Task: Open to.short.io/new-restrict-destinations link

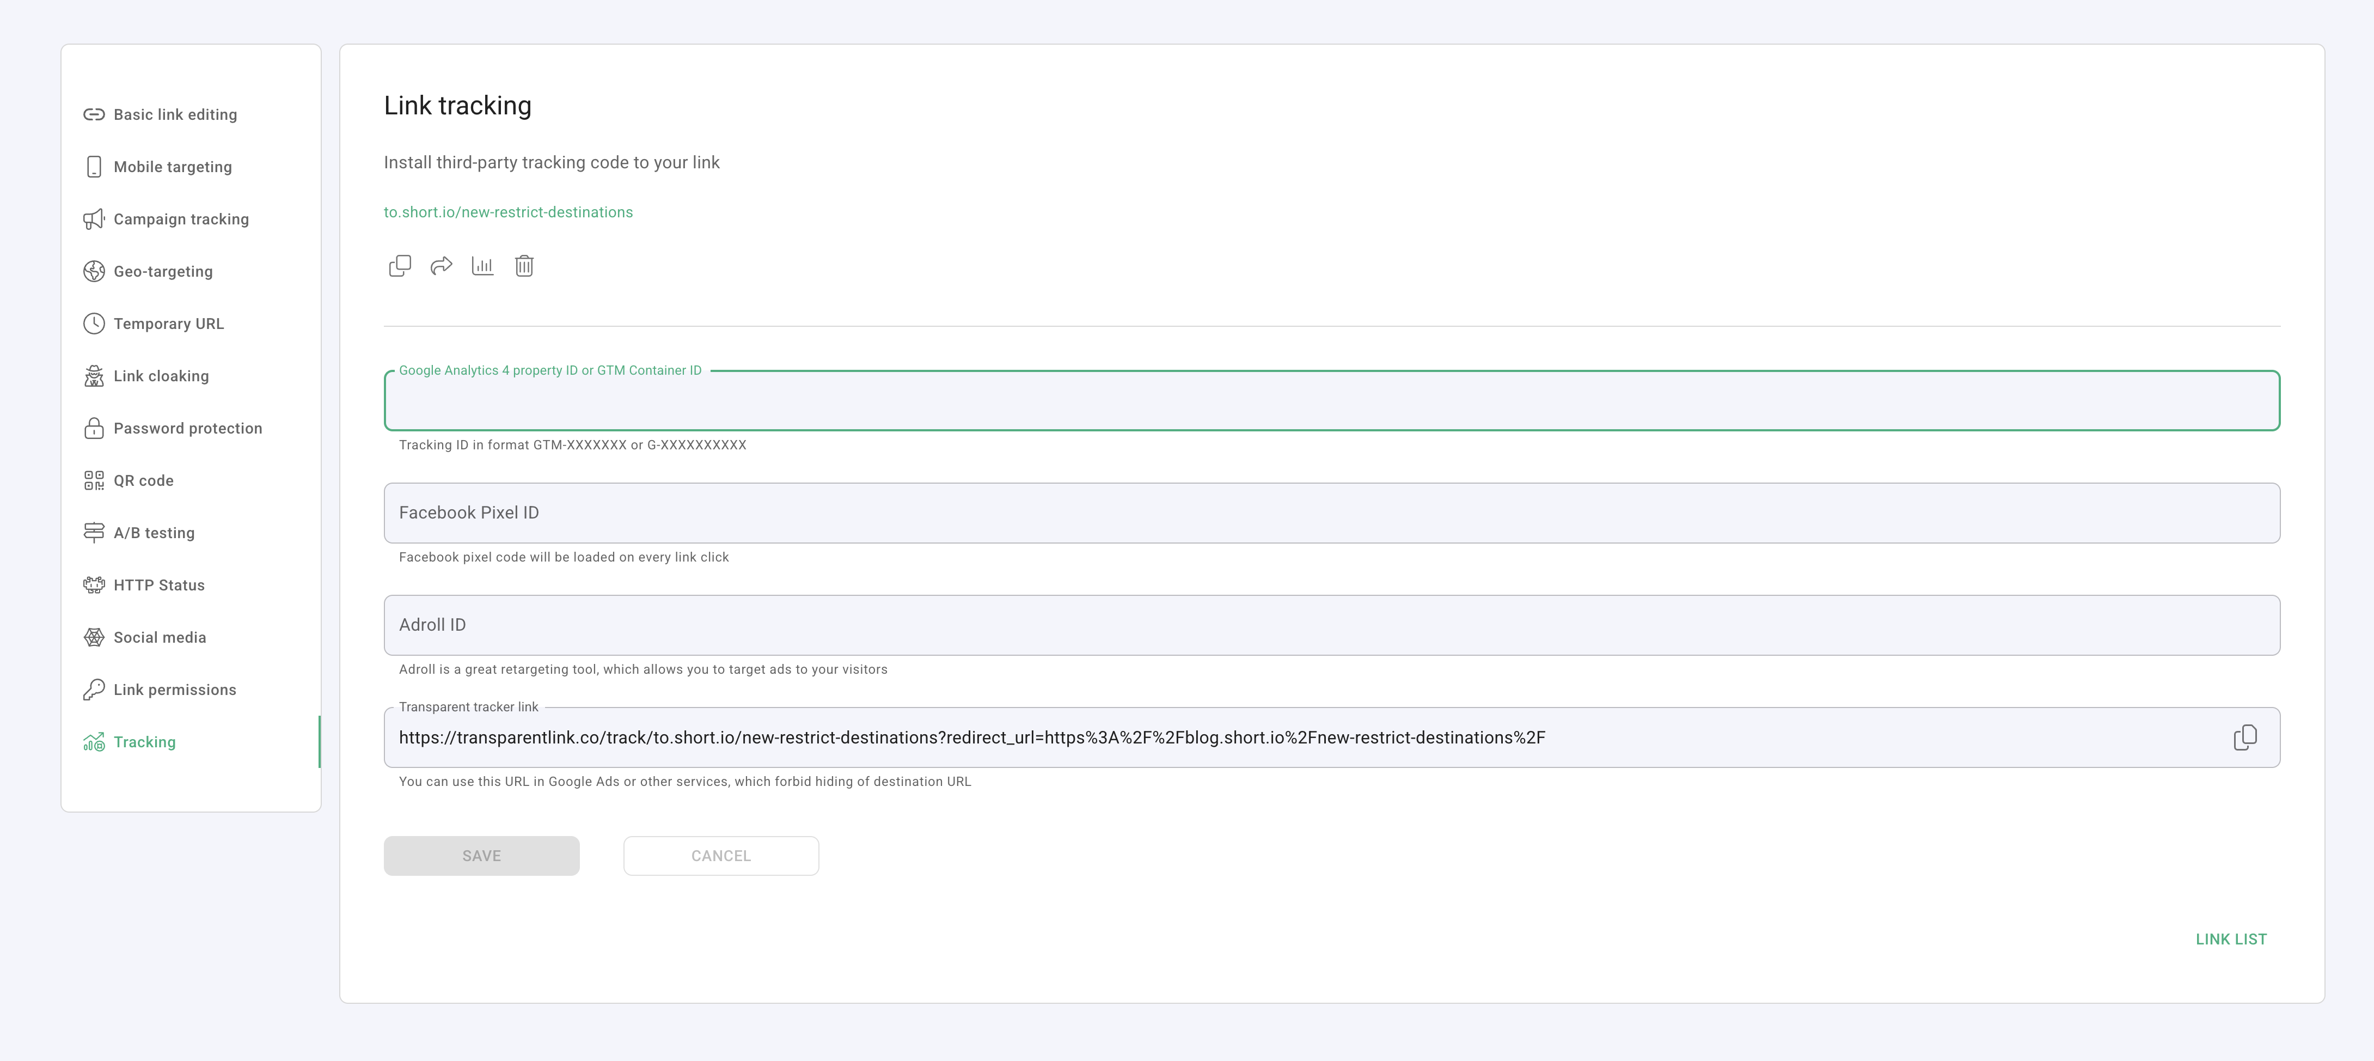Action: coord(508,211)
